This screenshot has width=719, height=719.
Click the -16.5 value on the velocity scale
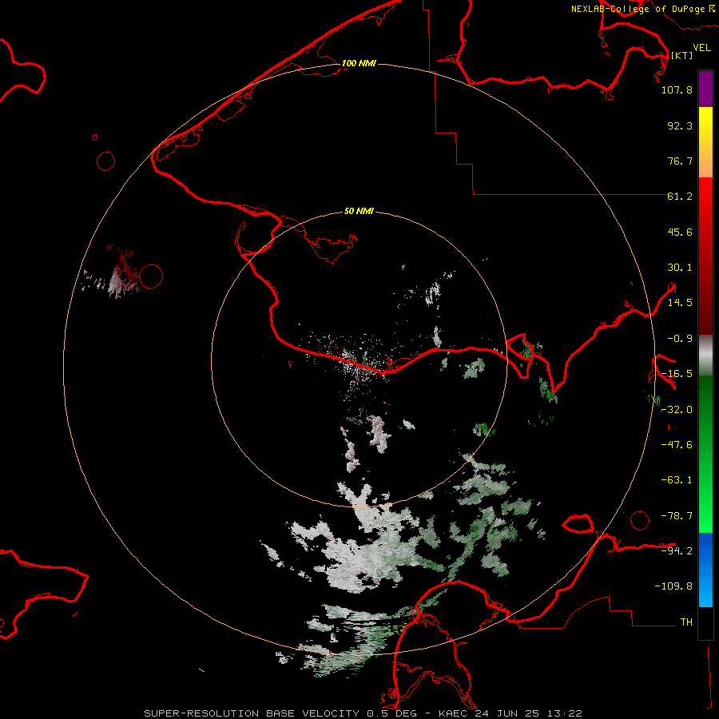[x=677, y=374]
